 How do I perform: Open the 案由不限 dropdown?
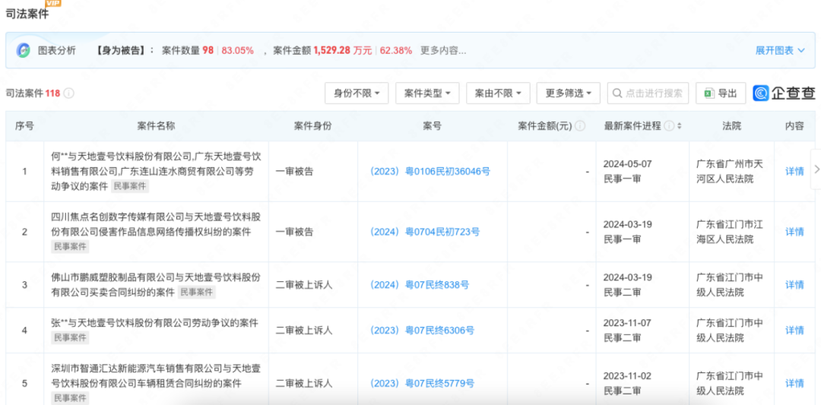498,93
